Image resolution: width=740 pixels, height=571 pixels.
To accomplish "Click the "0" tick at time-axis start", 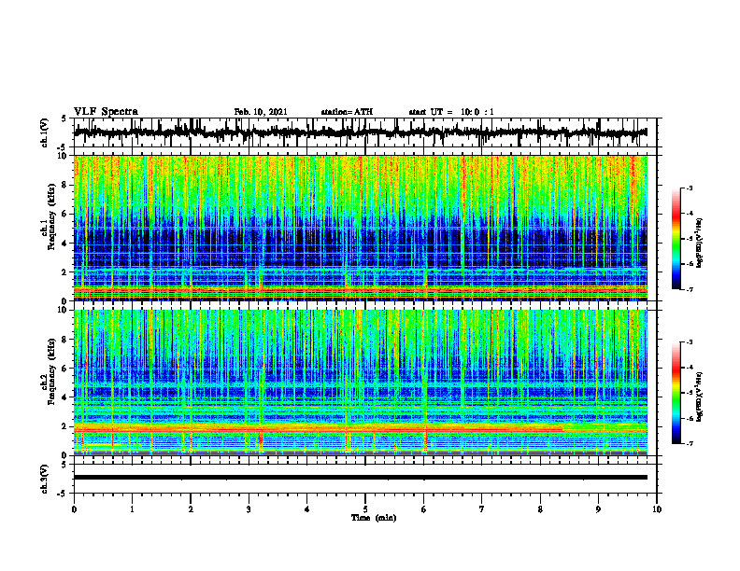I will point(74,509).
